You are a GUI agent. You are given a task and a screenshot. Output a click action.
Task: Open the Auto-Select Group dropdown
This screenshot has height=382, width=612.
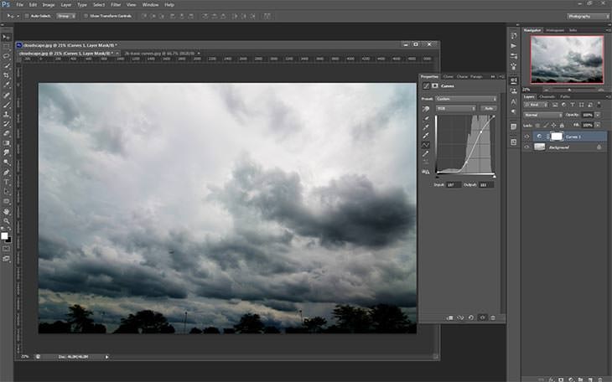click(66, 16)
